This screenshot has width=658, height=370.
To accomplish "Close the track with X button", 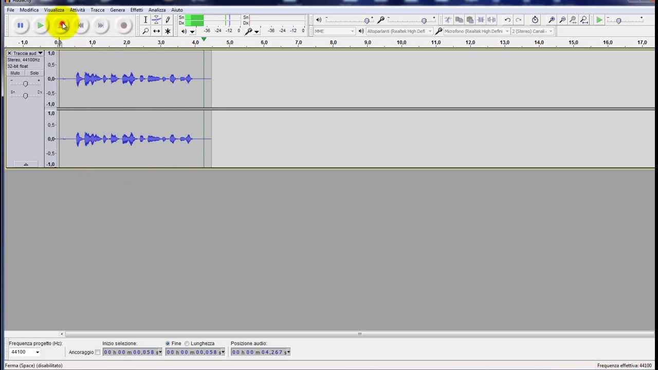I will tap(9, 53).
